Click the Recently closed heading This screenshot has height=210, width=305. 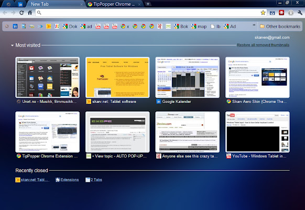coord(32,171)
